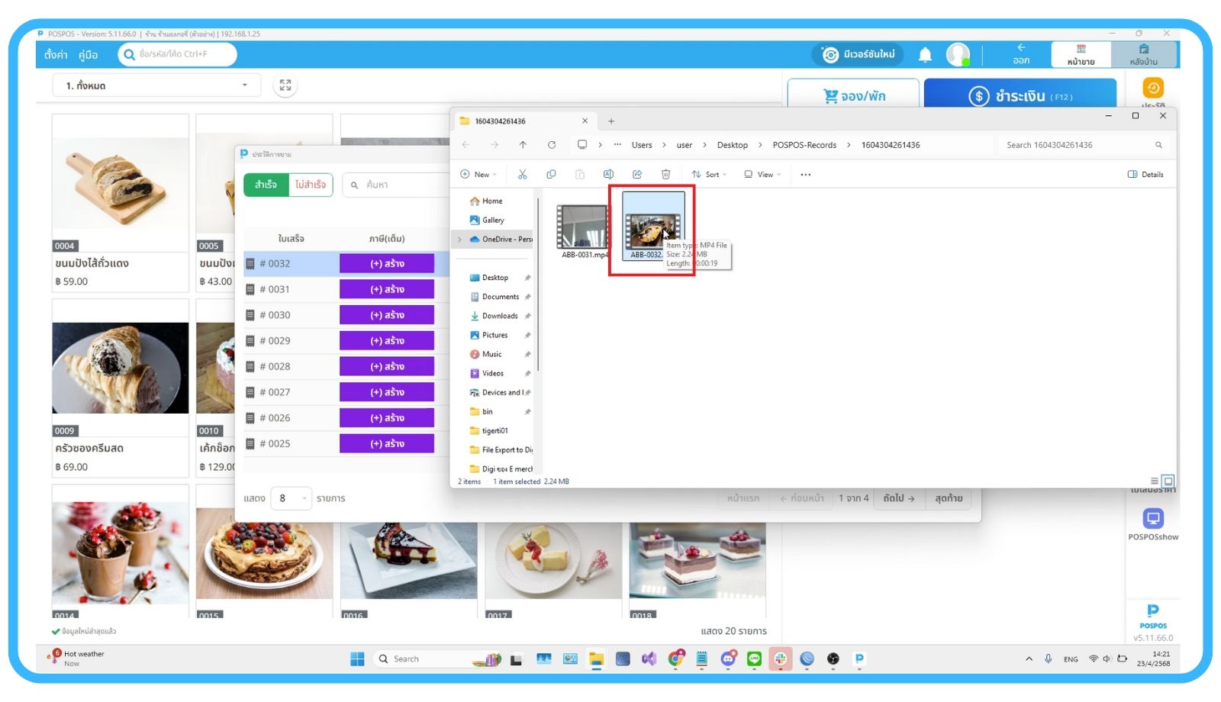Open LINE app from the taskbar

(754, 659)
